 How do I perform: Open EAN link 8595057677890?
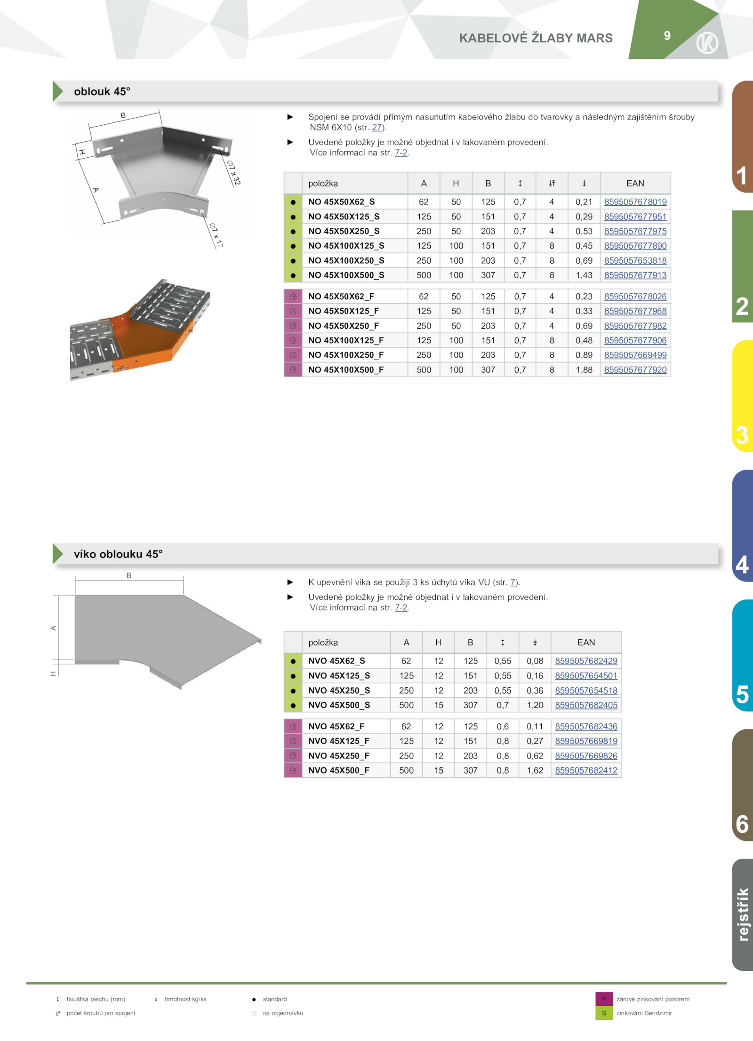635,246
